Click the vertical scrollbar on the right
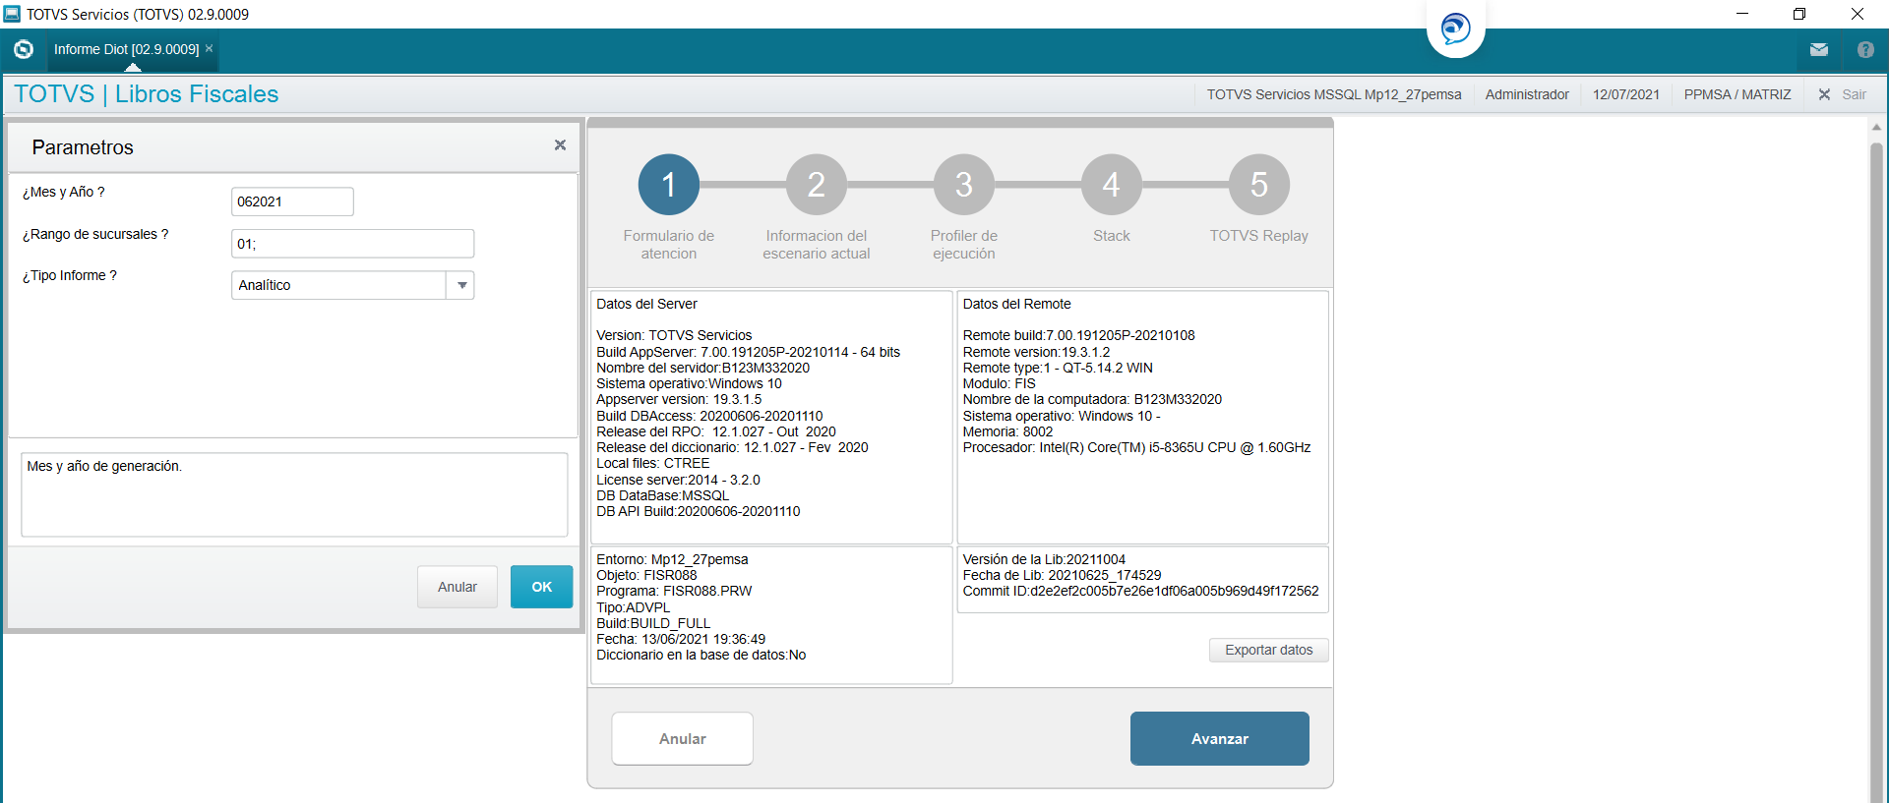The image size is (1889, 803). click(x=1876, y=472)
